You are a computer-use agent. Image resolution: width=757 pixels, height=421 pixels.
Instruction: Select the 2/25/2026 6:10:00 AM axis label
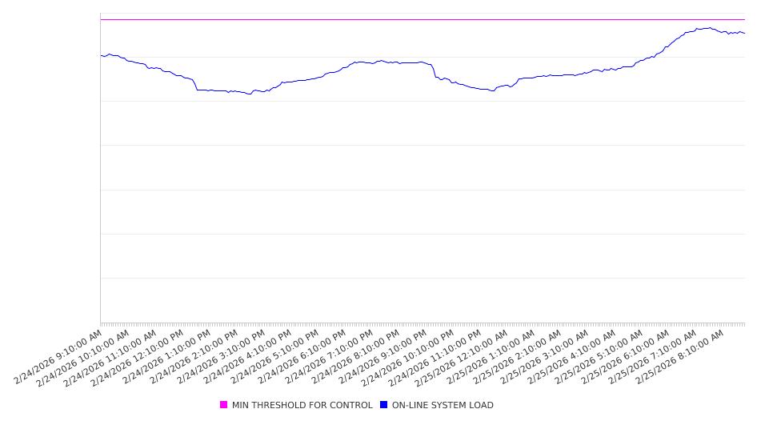pyautogui.click(x=627, y=356)
